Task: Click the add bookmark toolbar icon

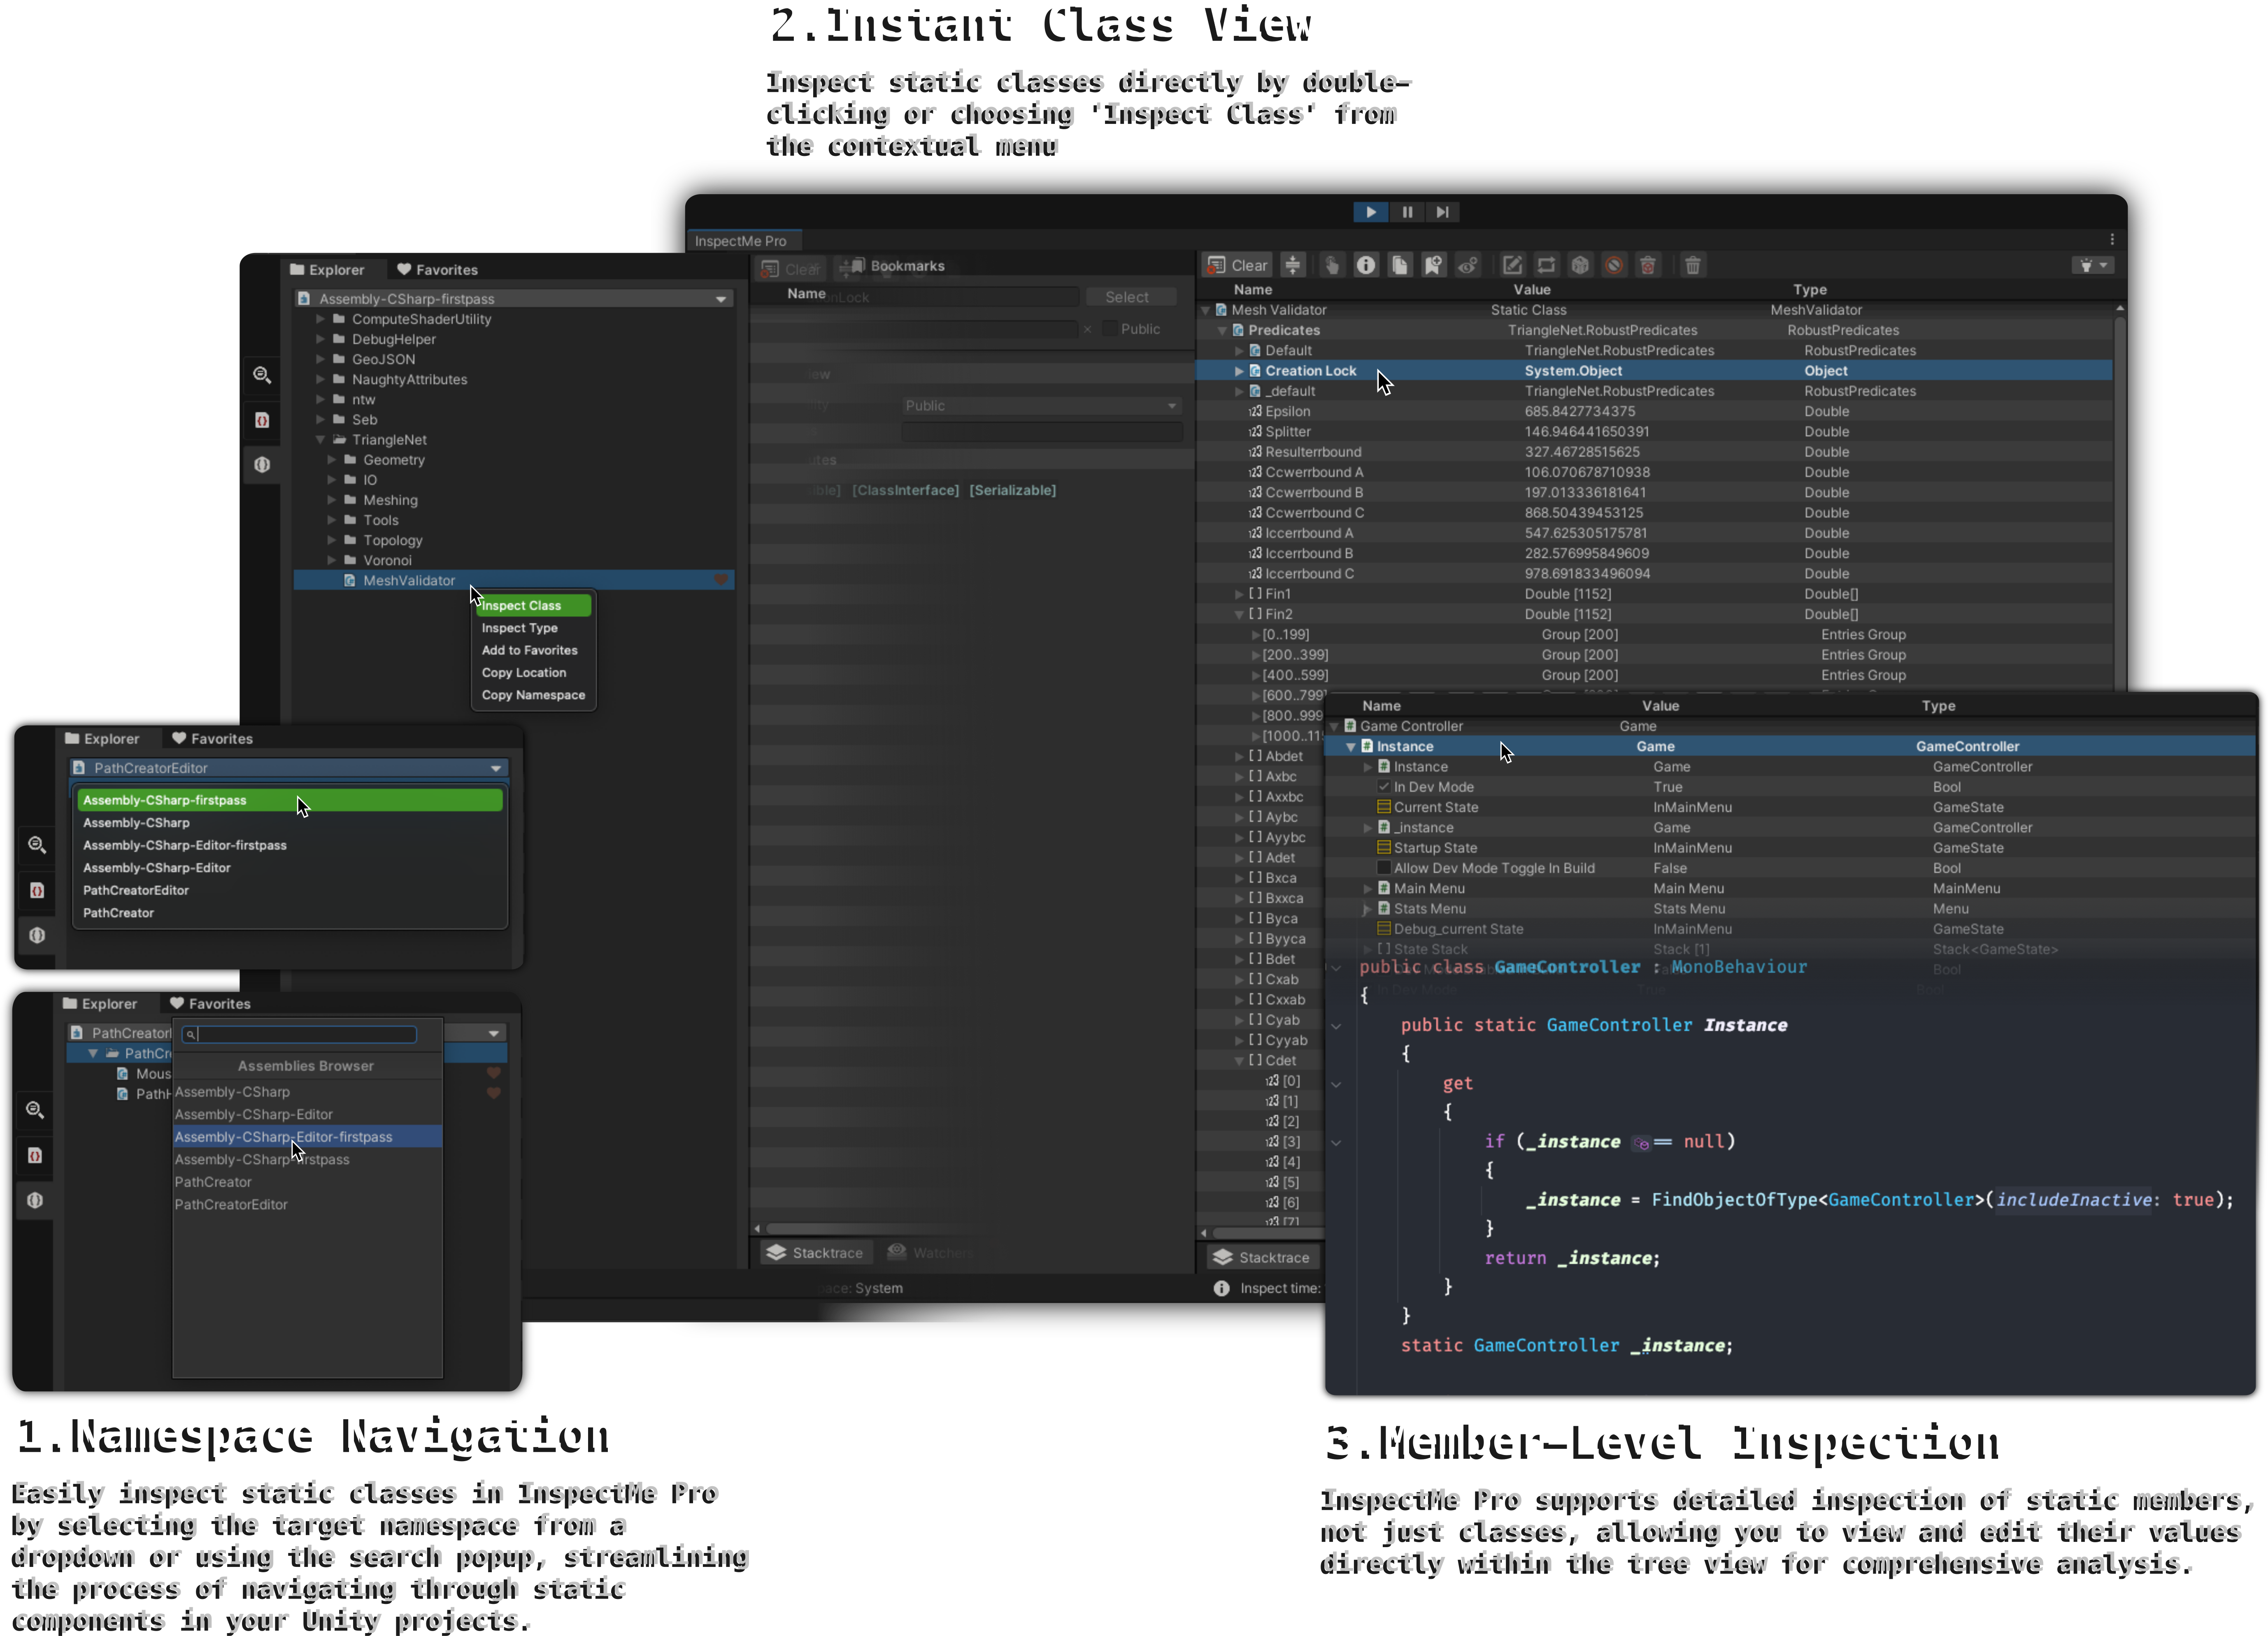Action: [x=1433, y=265]
